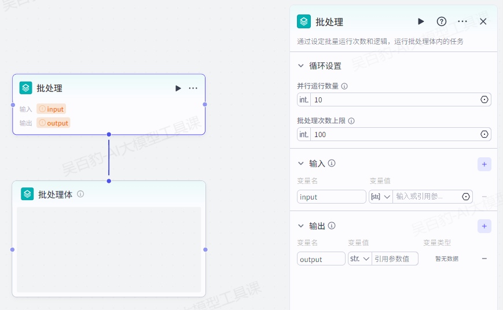
Task: Open the input variable type dropdown
Action: pos(381,197)
